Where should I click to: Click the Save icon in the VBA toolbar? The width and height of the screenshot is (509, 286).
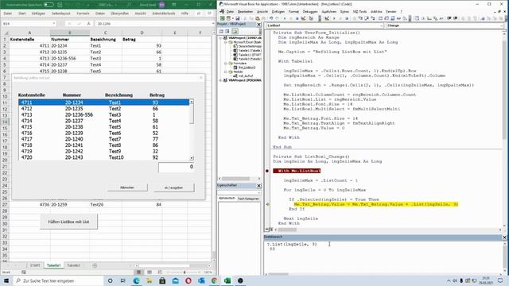238,18
